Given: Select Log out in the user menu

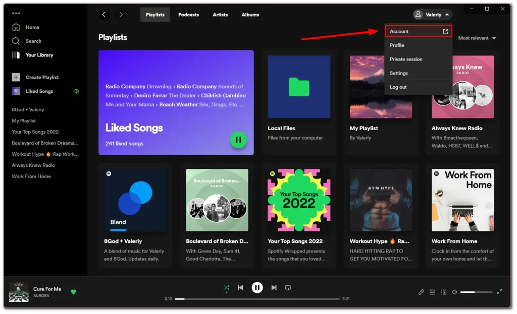Looking at the screenshot, I should coord(419,87).
